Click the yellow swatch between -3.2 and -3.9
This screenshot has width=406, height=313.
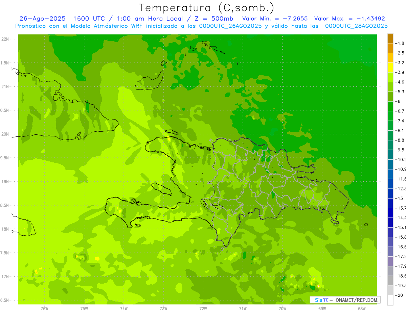(390, 68)
